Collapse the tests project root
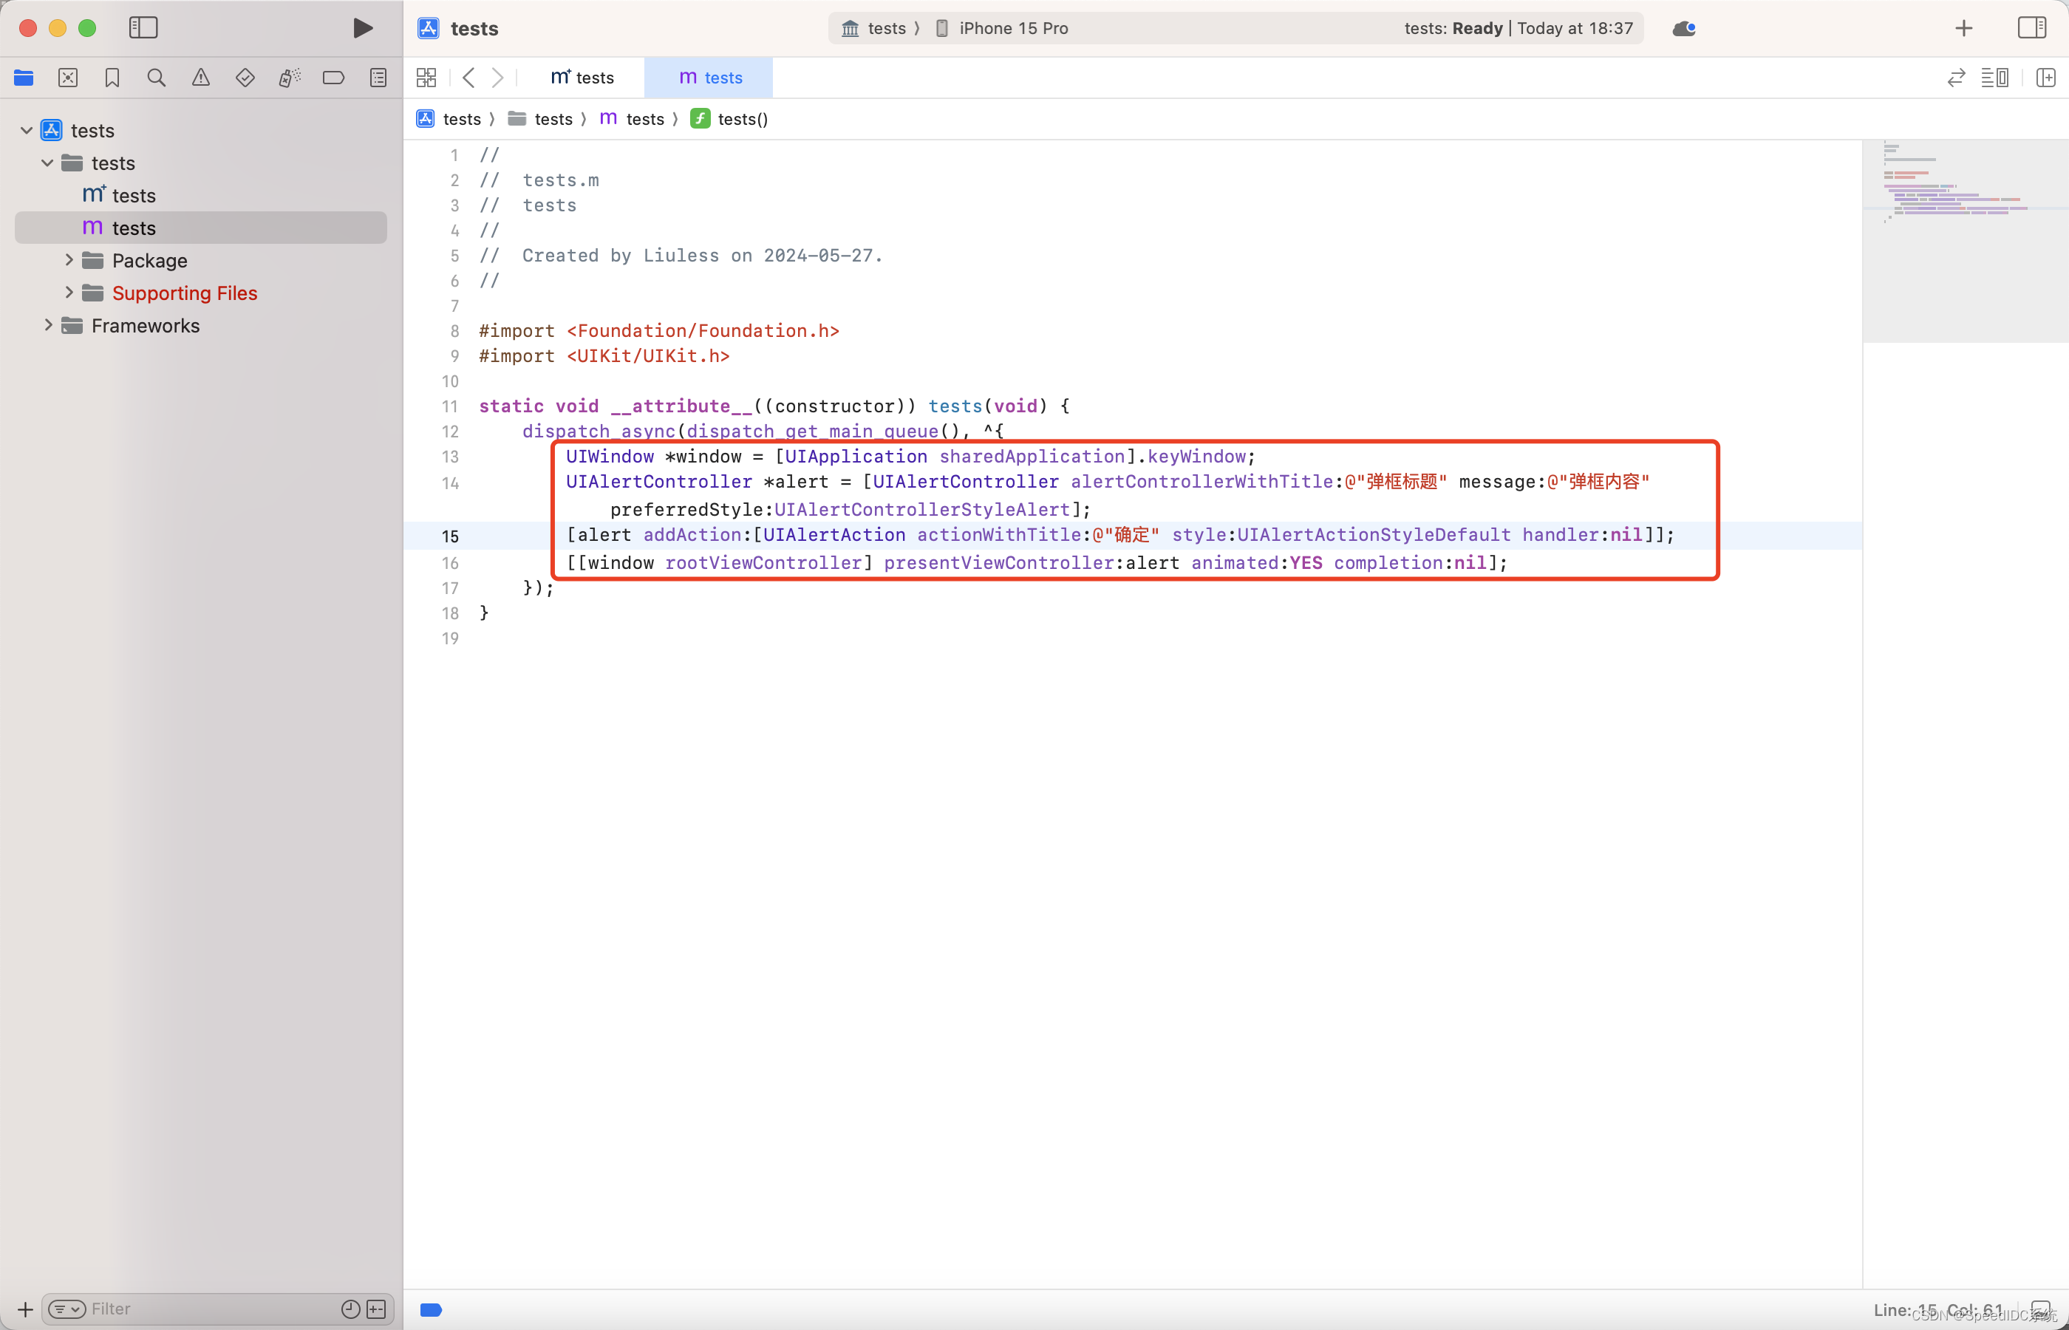The image size is (2069, 1330). pyautogui.click(x=27, y=130)
